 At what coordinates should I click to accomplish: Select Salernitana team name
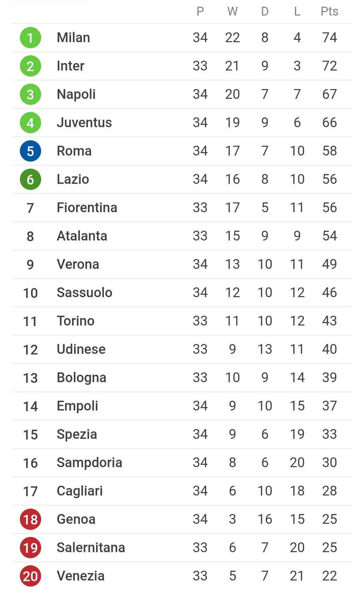click(x=91, y=548)
